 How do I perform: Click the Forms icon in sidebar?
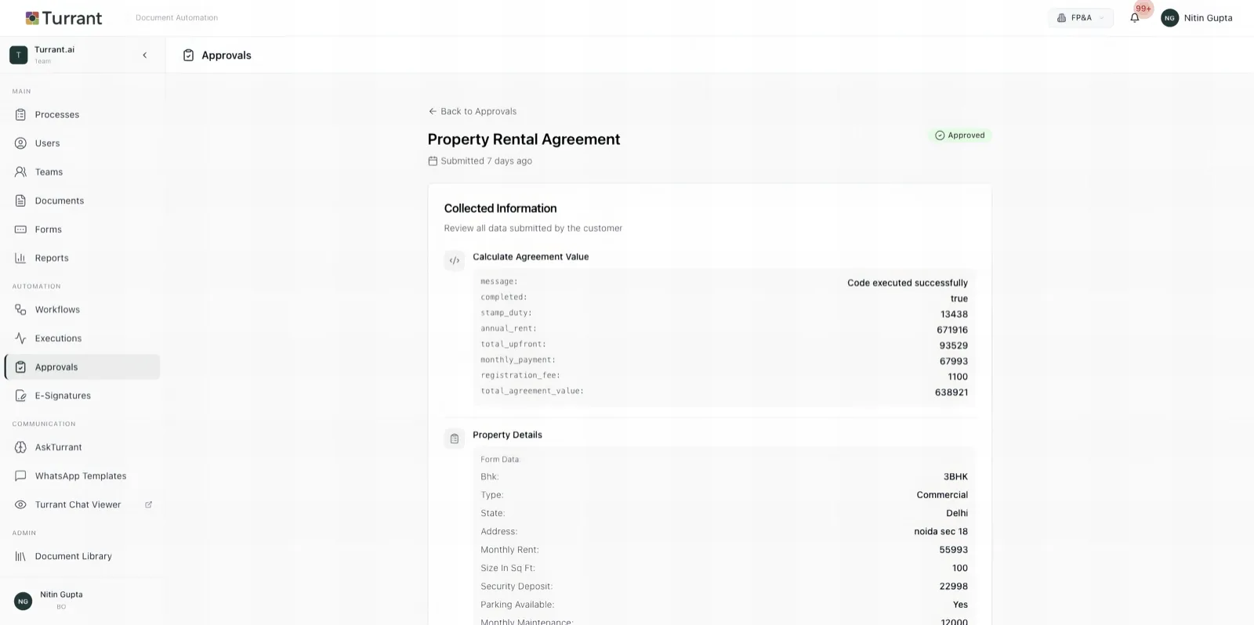[21, 229]
